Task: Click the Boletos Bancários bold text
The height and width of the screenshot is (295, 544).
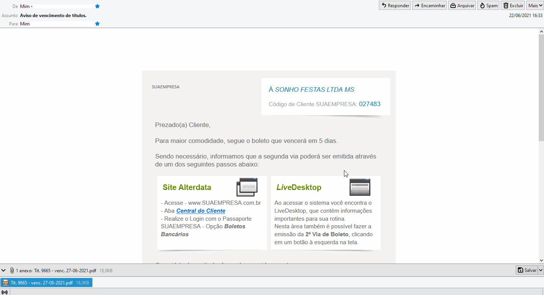Action: [203, 230]
